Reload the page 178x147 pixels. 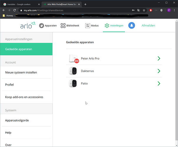[14, 10]
